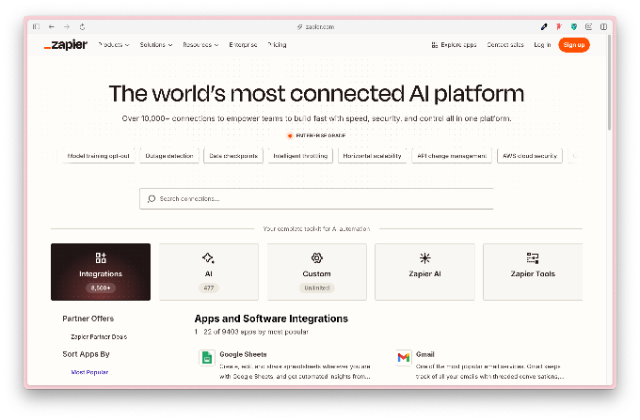
Task: Click the Integrations grid icon
Action: point(101,257)
